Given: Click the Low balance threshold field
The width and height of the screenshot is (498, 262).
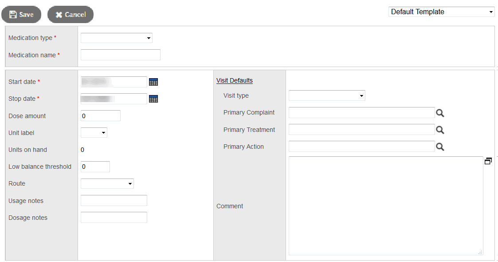Looking at the screenshot, I should pyautogui.click(x=95, y=167).
